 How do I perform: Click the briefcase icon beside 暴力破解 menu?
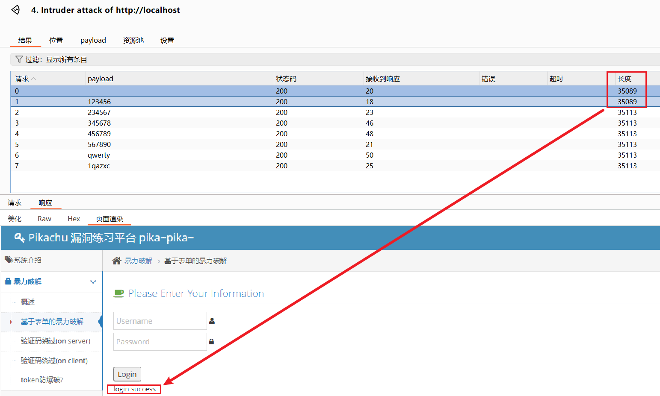pos(8,281)
